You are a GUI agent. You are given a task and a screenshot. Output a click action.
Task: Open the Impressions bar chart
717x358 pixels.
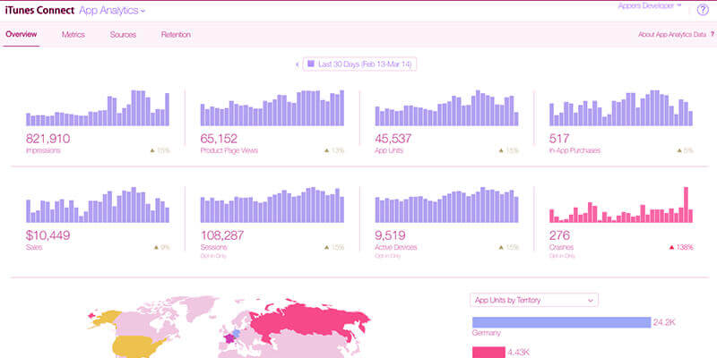(x=98, y=107)
